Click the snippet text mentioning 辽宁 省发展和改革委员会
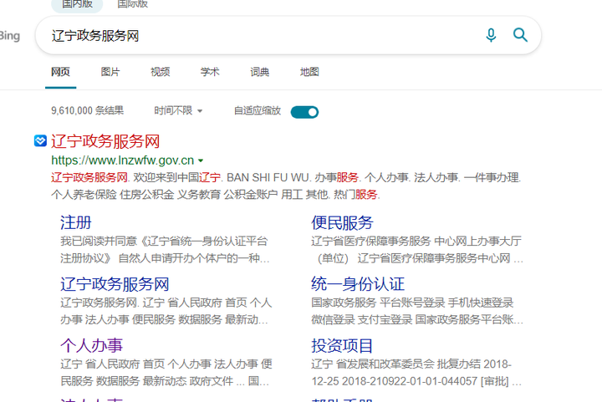The image size is (602, 402). (x=416, y=373)
